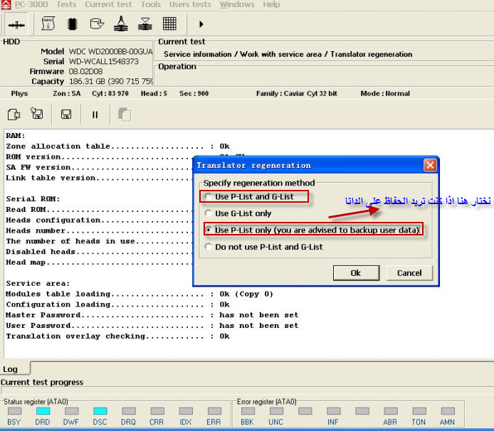Click the DWF status indicator

click(x=71, y=411)
